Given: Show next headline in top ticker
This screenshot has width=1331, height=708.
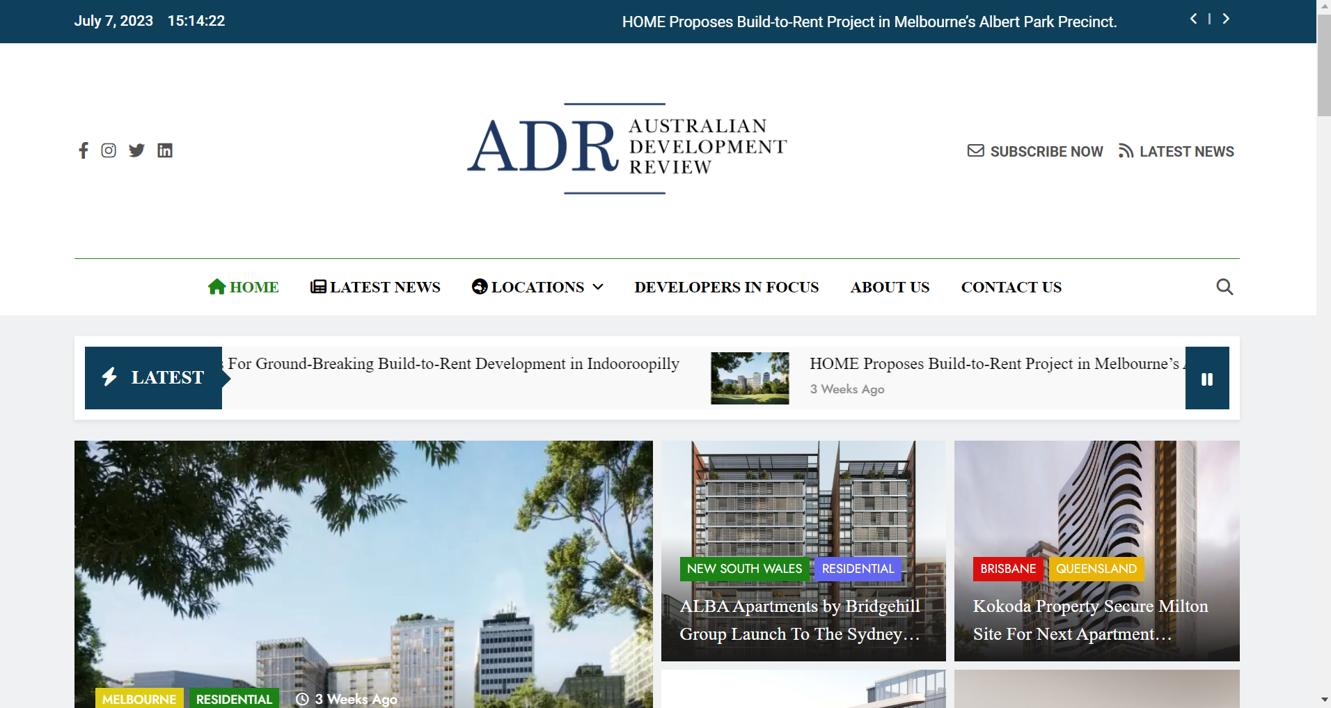Looking at the screenshot, I should click(x=1226, y=19).
